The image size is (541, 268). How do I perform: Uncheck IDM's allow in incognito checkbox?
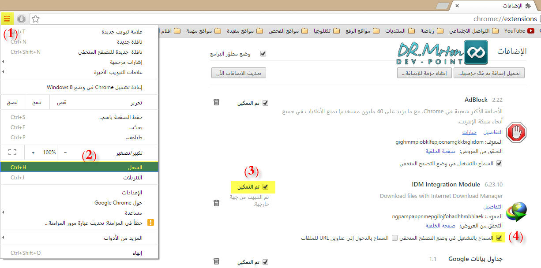499,238
